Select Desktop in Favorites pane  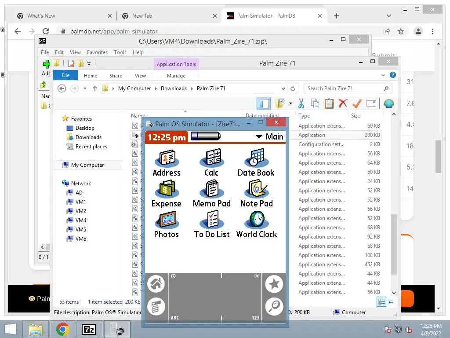85,128
